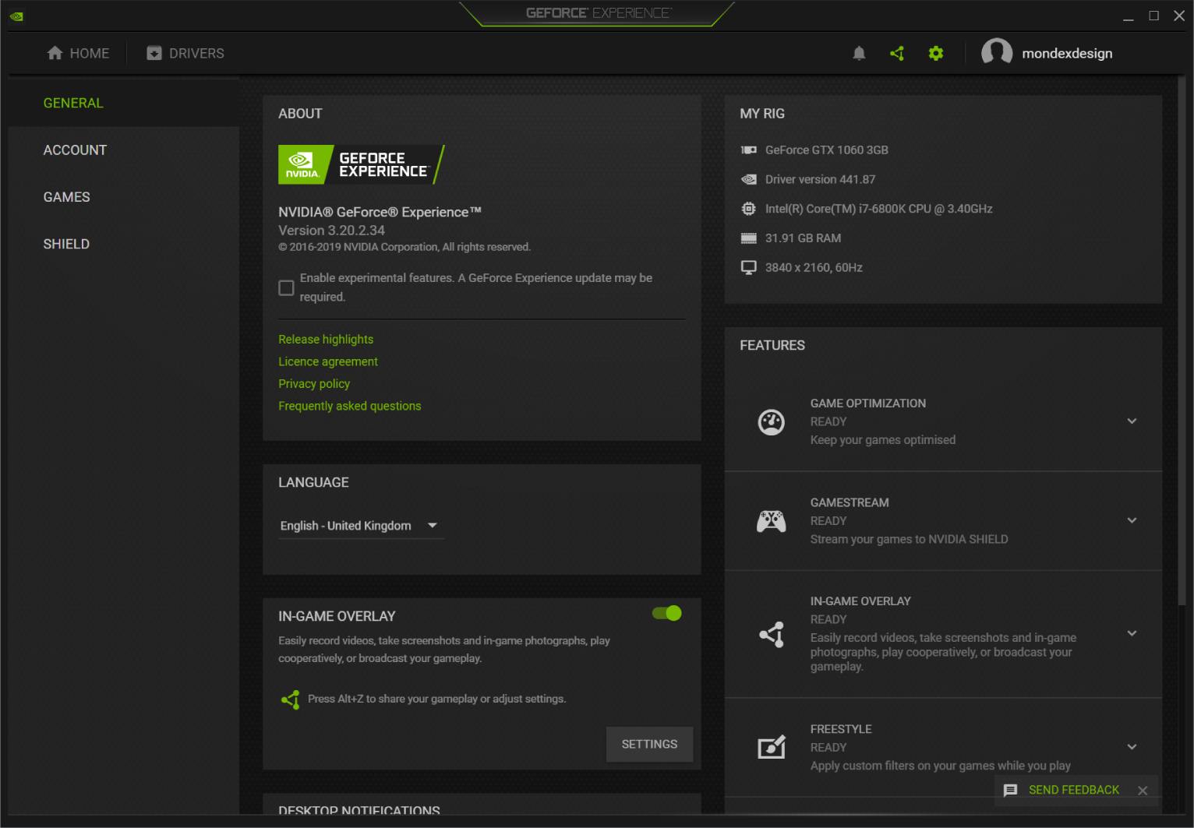
Task: Click the CPU chip icon
Action: 749,209
